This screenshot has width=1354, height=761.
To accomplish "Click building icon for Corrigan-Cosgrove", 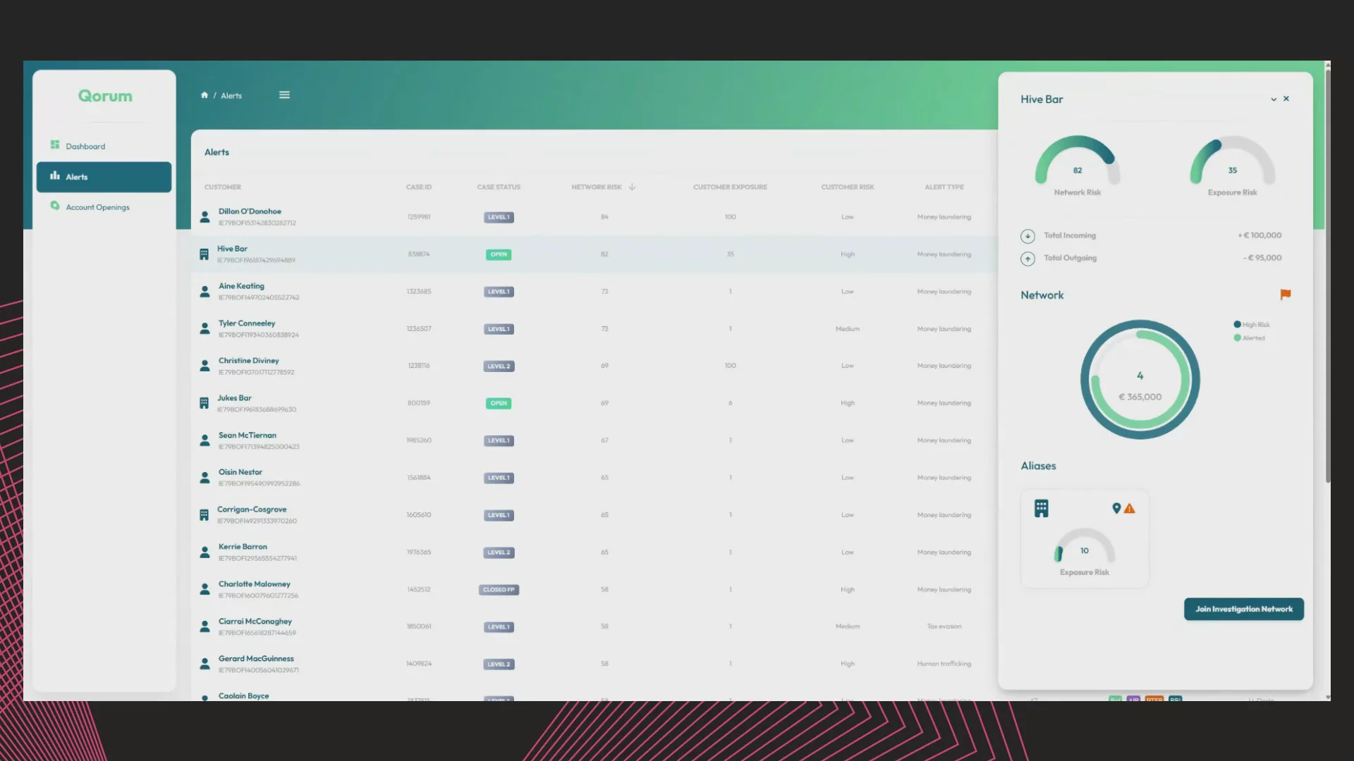I will 204,515.
